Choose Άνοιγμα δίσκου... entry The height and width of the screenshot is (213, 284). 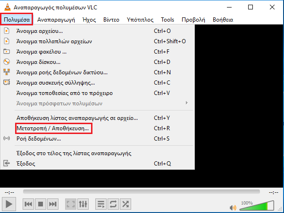click(98, 62)
